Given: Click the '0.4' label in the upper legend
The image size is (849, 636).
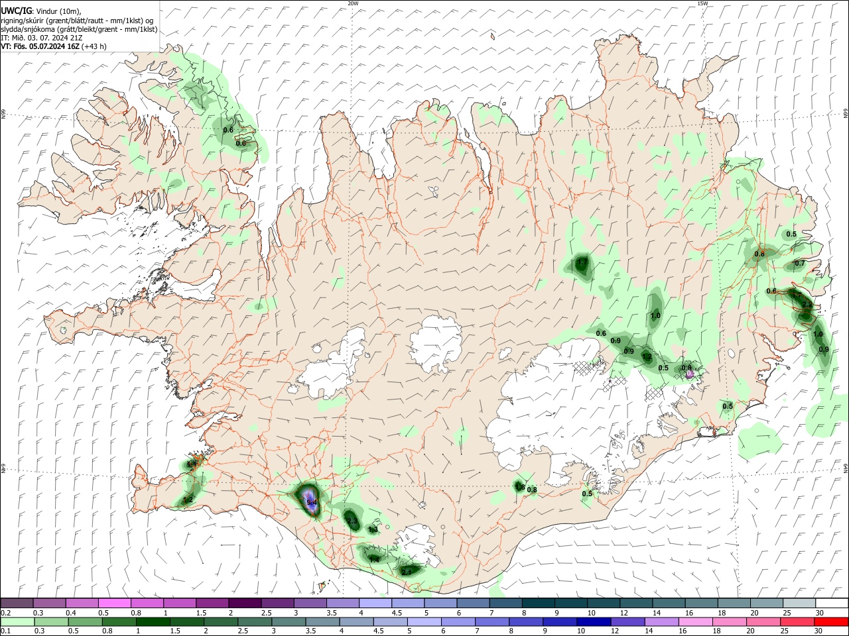Looking at the screenshot, I should (71, 613).
